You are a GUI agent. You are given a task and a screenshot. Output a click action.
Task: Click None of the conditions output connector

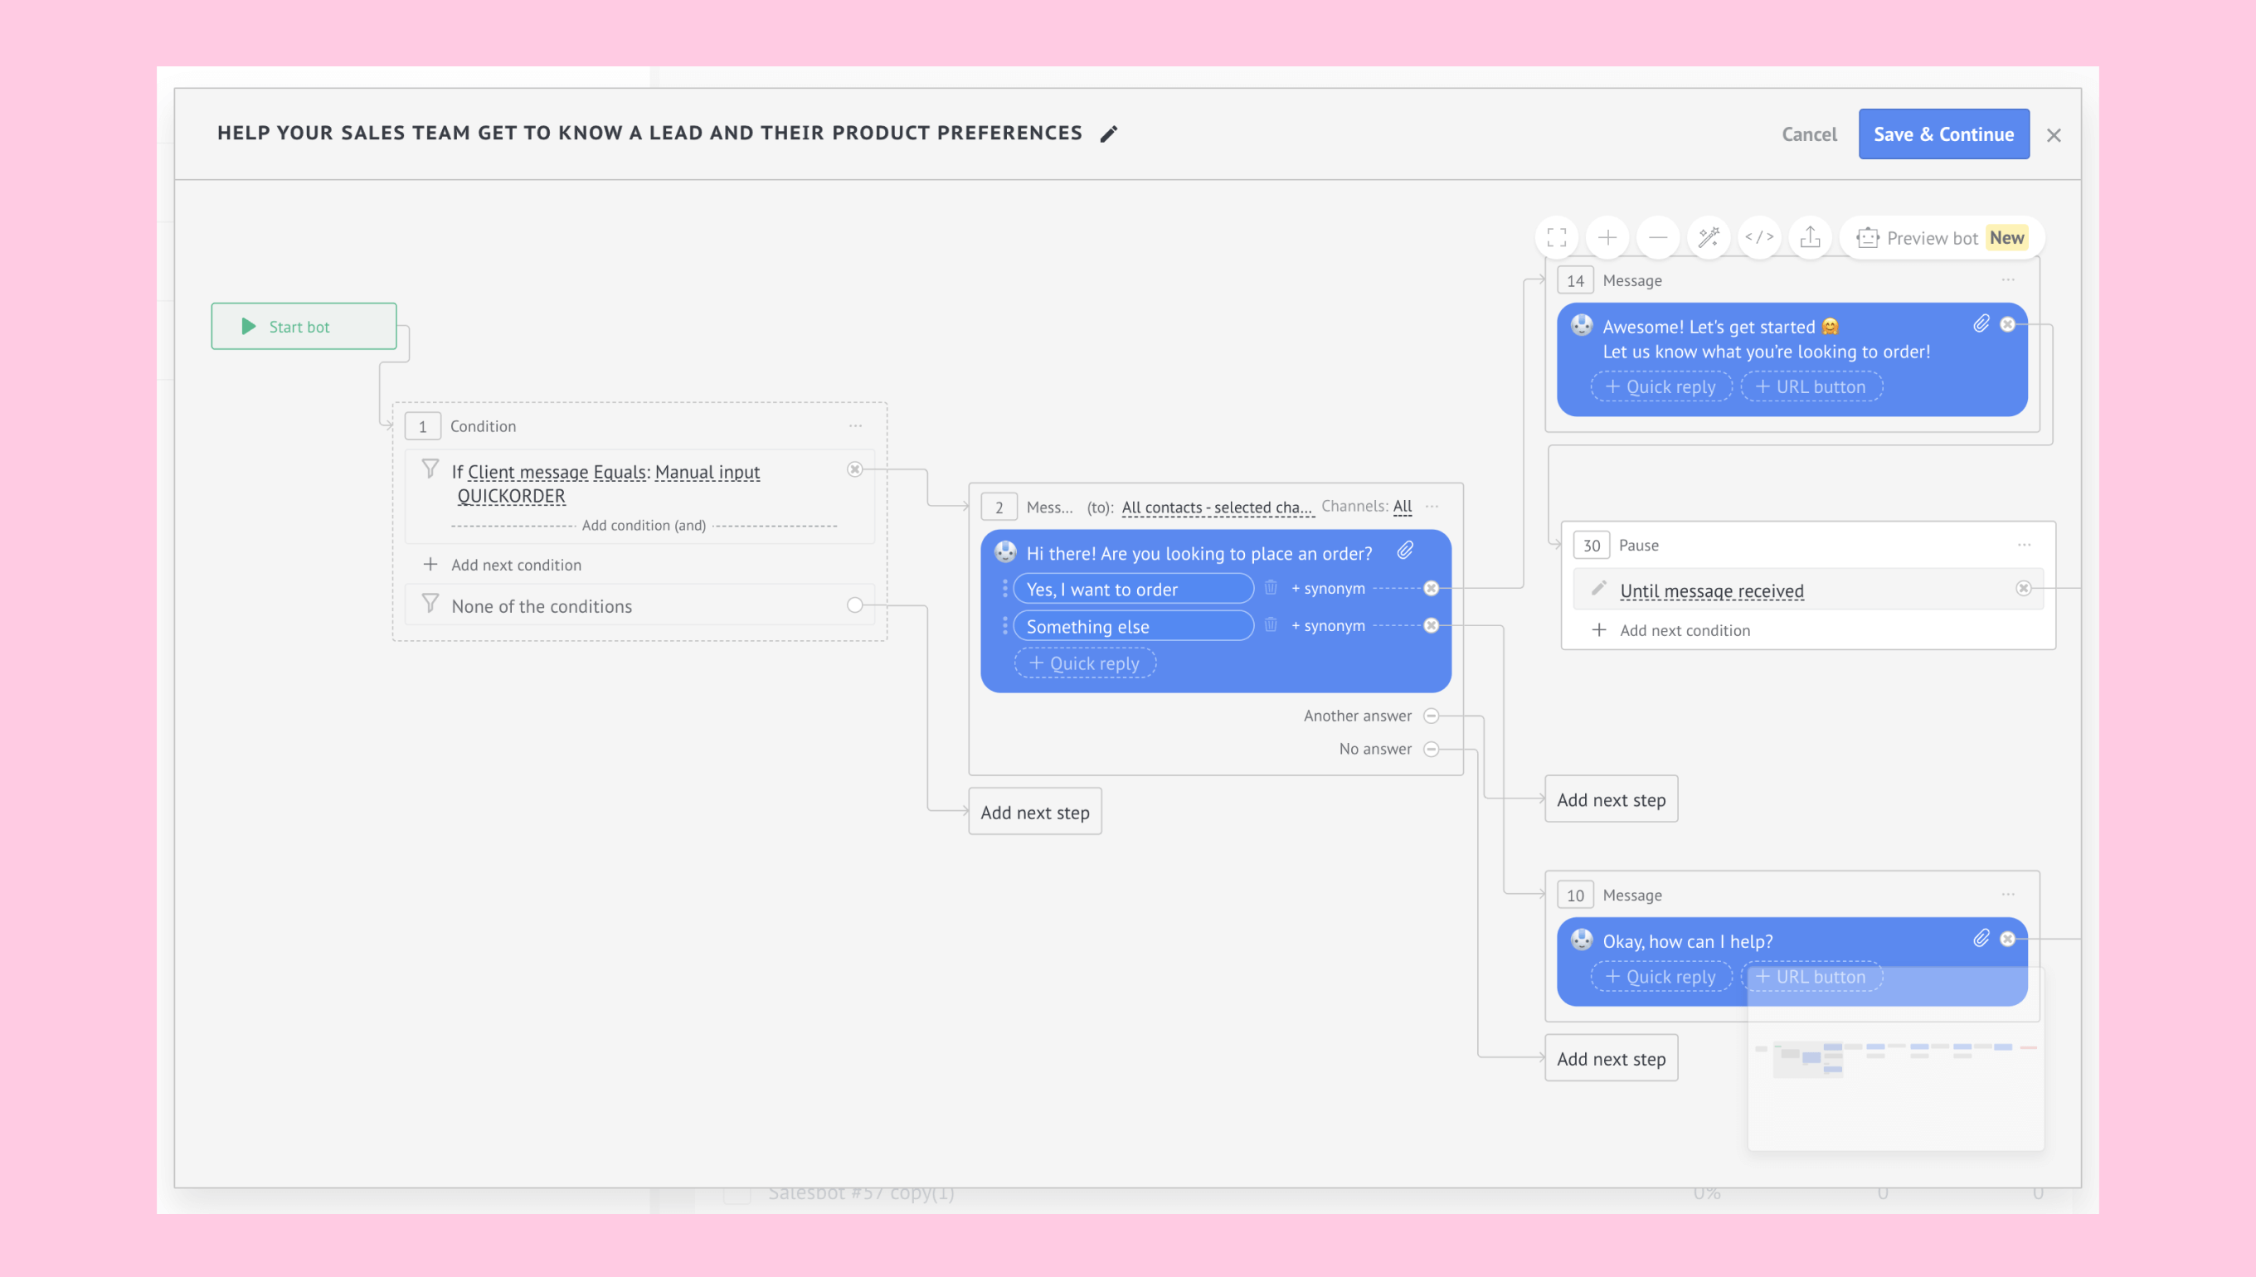tap(855, 605)
